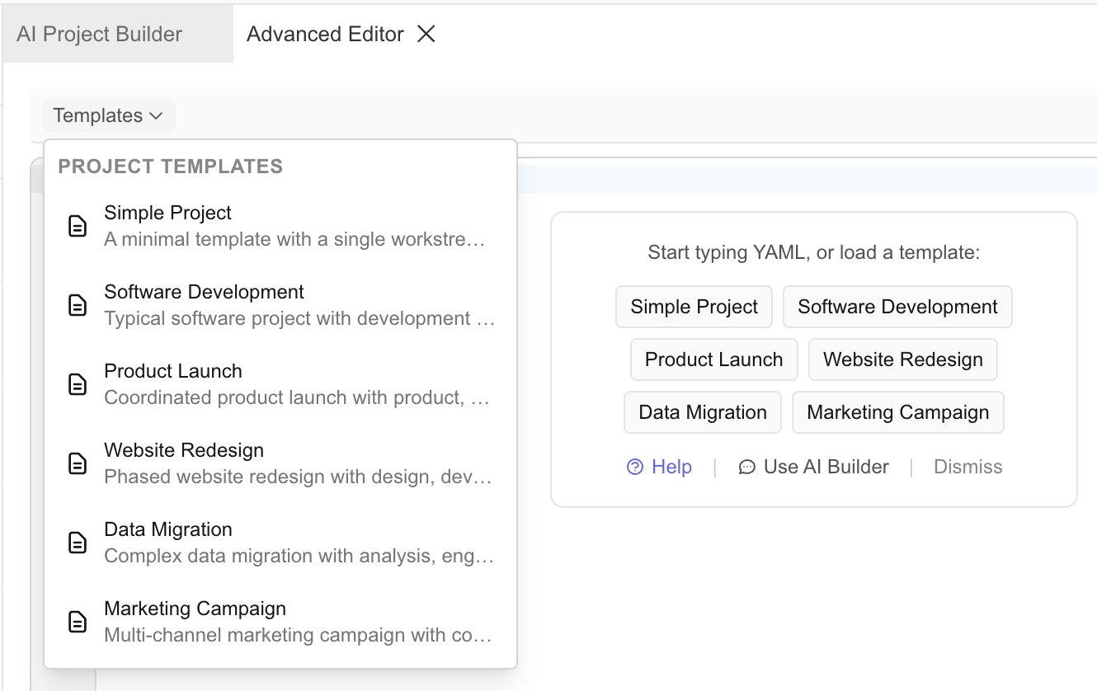Click the document icon beside Simple Project
1097x691 pixels.
coord(77,225)
